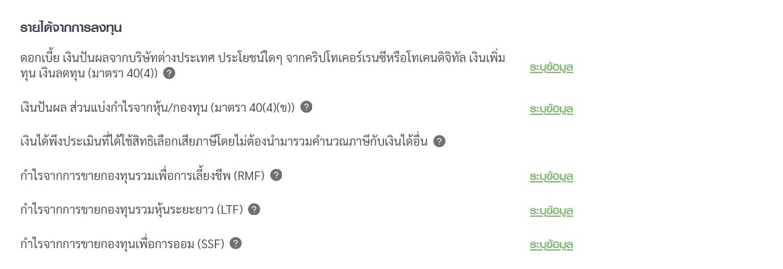
Task: Select the กำไรจากการขายกองทุนรวมเพื่อการเลี้ยงชีพ (RMF) label
Action: pyautogui.click(x=142, y=176)
